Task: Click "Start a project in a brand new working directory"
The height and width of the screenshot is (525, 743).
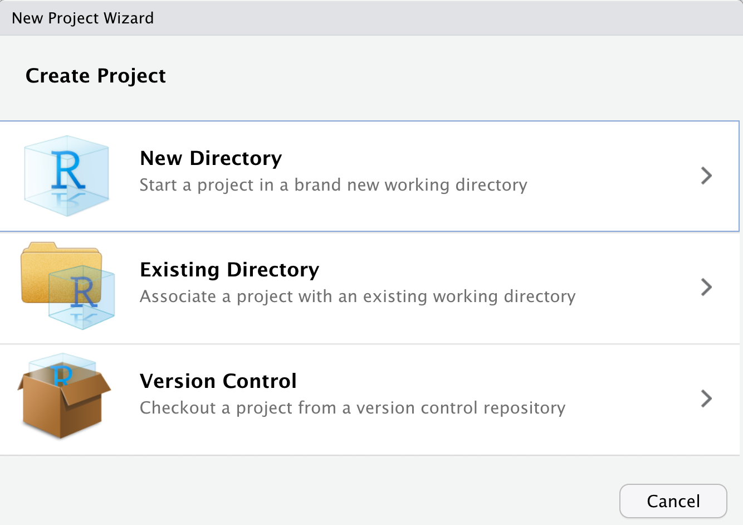Action: coord(333,185)
